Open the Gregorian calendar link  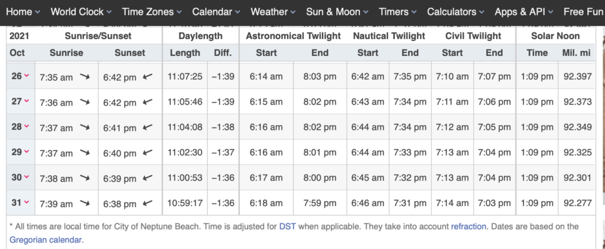click(x=46, y=240)
